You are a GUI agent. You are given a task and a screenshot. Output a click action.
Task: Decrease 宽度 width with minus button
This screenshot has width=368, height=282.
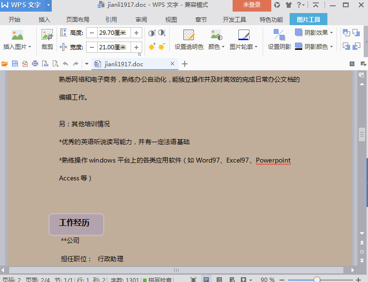[92, 47]
